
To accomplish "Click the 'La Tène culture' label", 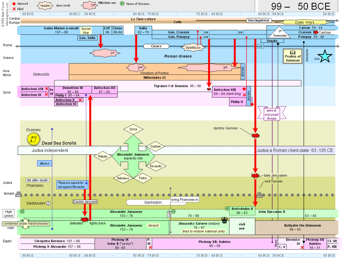I will tap(143, 19).
